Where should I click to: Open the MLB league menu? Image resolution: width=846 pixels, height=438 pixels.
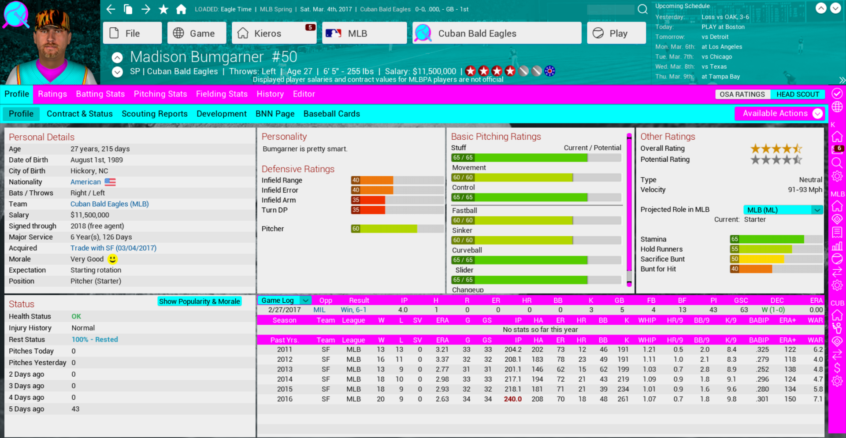(364, 33)
